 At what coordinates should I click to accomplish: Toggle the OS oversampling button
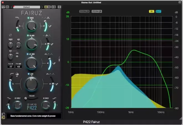(x=7, y=7)
